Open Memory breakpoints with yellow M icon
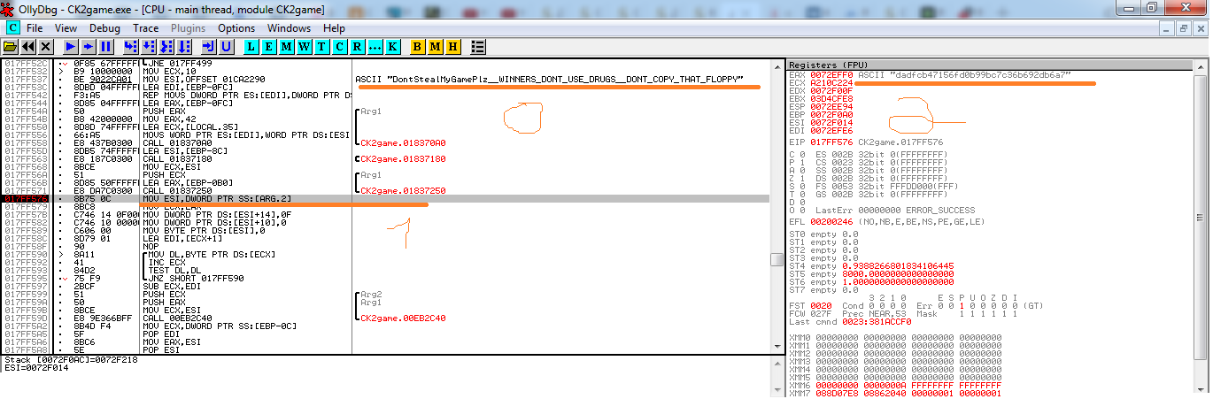 435,46
